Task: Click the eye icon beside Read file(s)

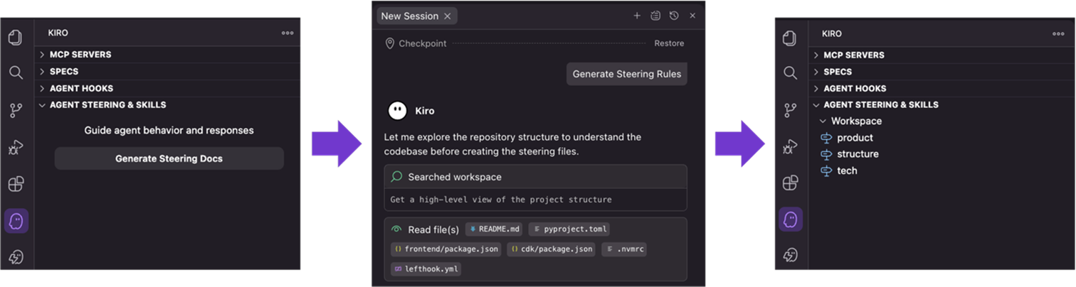Action: click(x=396, y=229)
